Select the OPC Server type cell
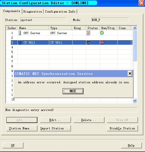 [x=61, y=33]
